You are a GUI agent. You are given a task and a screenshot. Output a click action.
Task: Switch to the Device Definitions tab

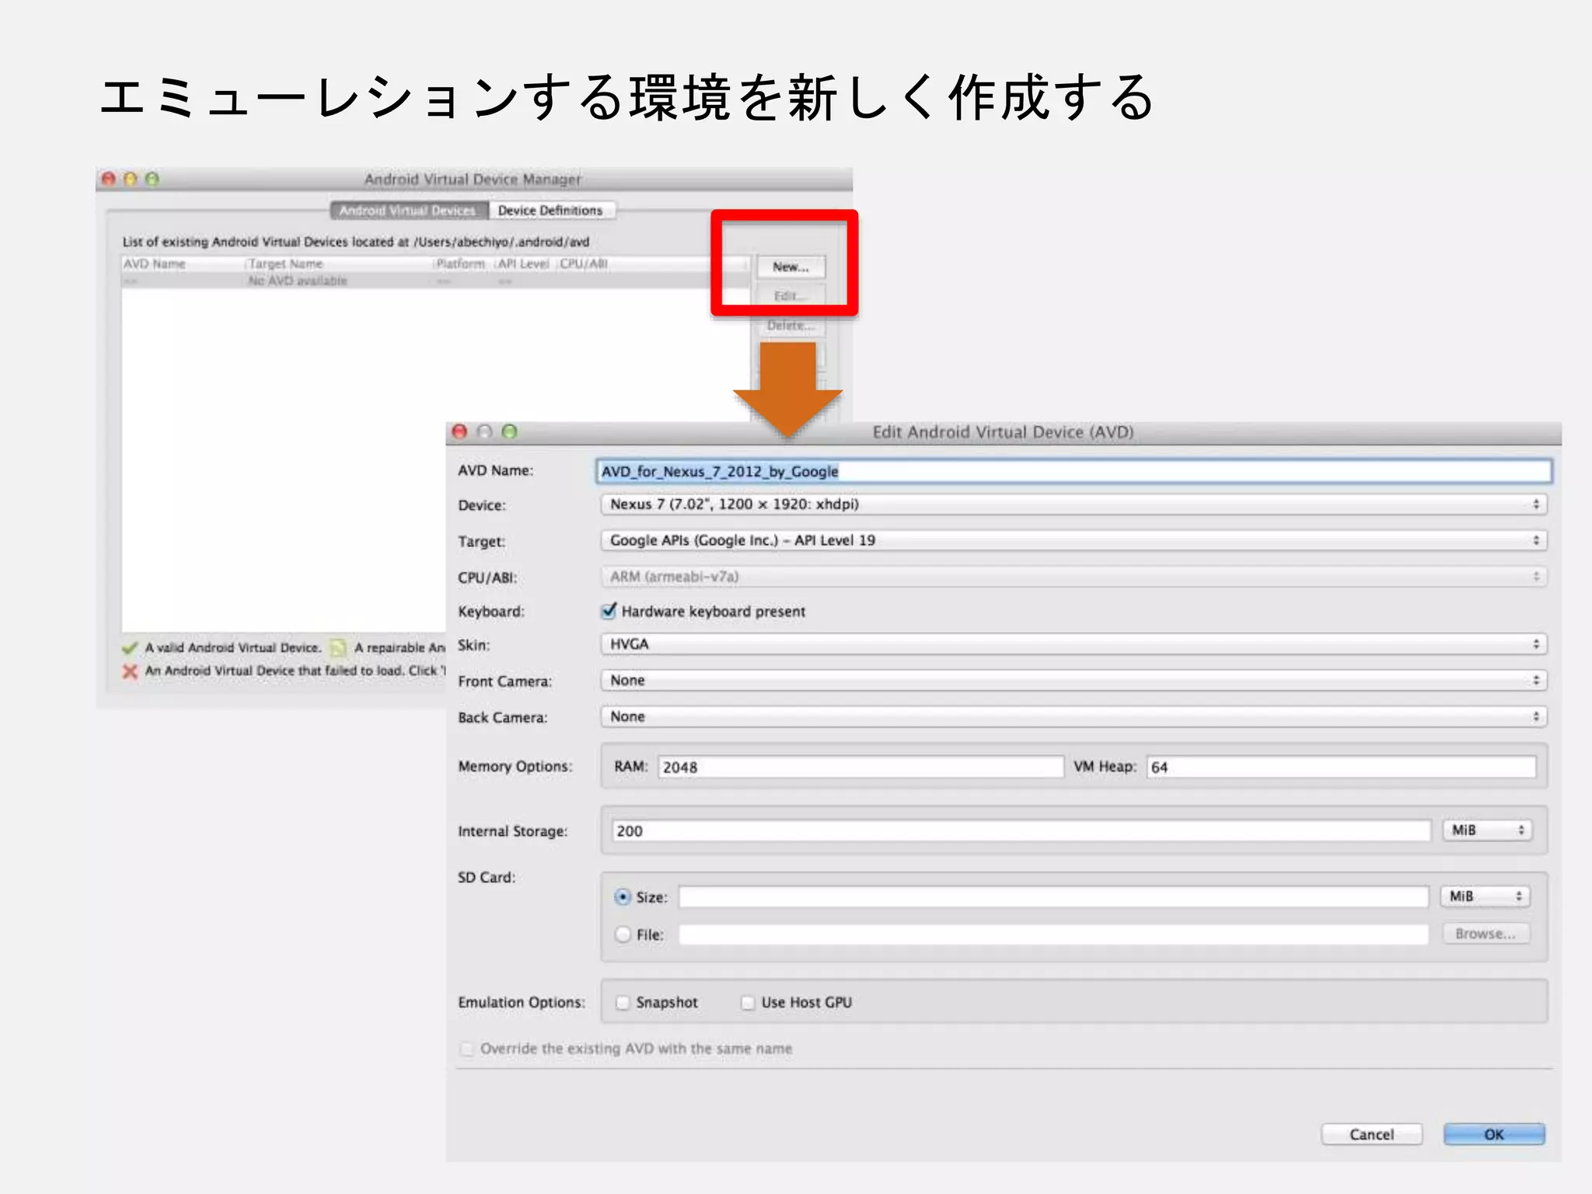[x=550, y=211]
